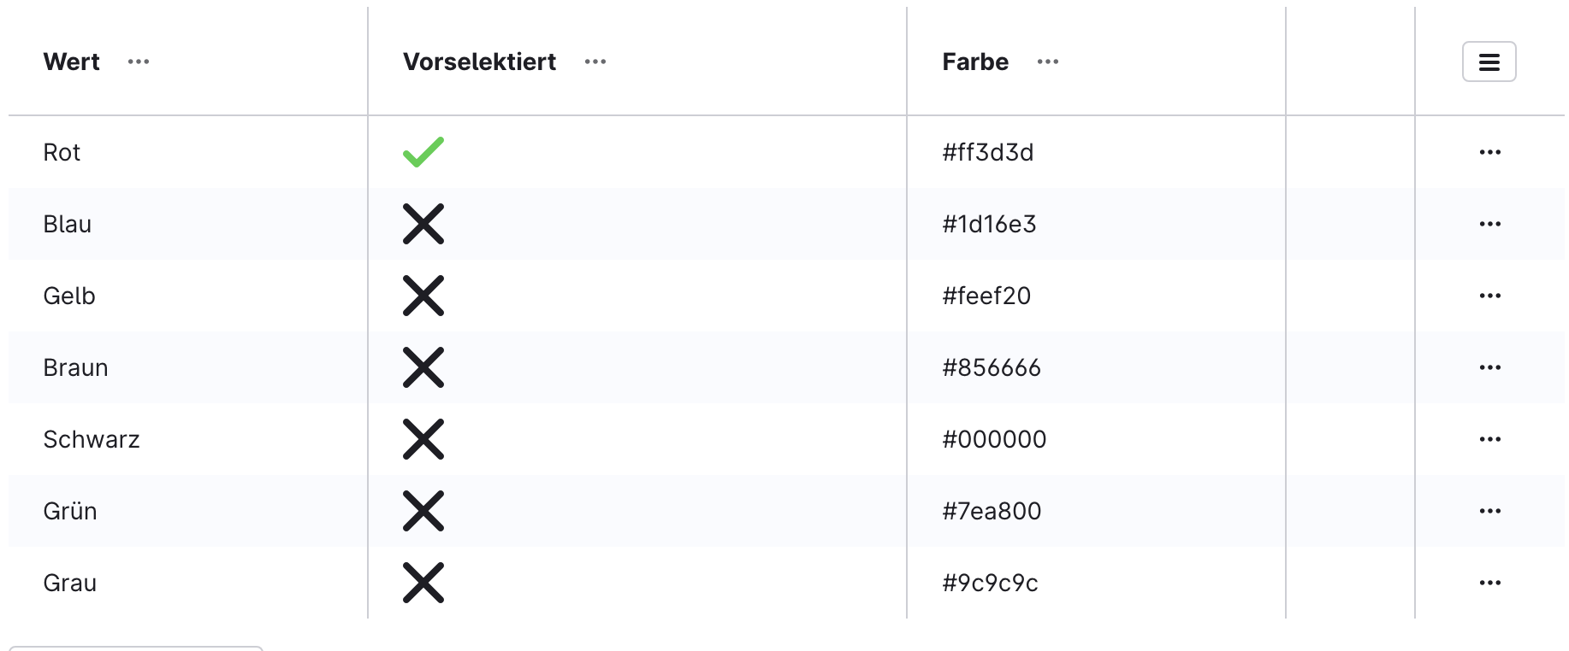Select the #ff3d3d color value
The height and width of the screenshot is (651, 1569).
click(988, 152)
